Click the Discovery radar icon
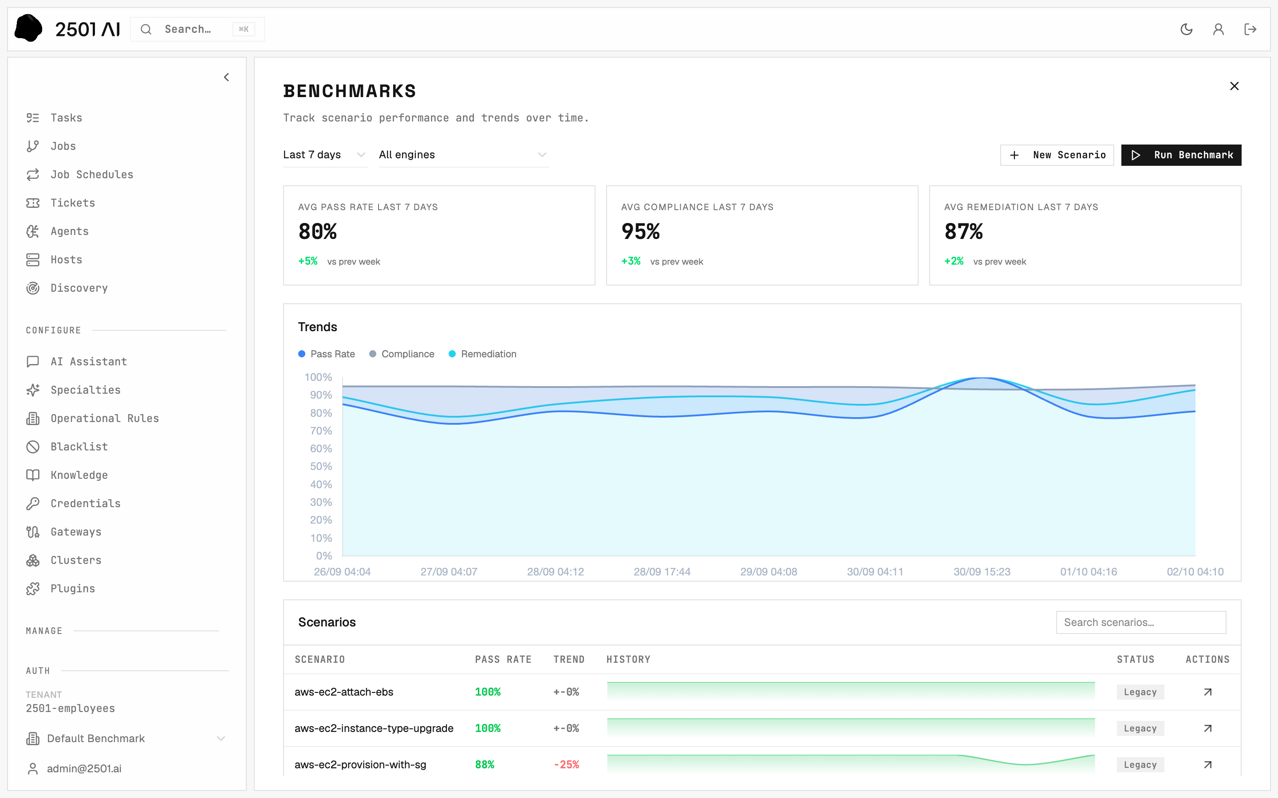Viewport: 1278px width, 798px height. (x=33, y=288)
